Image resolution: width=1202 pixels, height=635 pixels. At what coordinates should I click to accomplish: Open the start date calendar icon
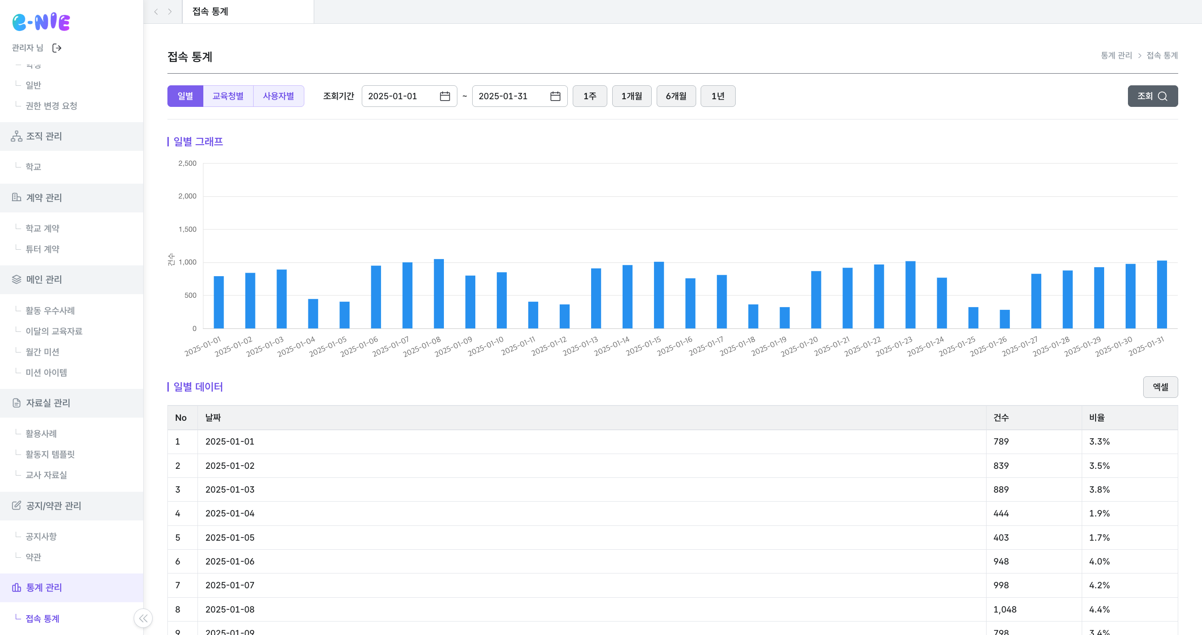(445, 96)
